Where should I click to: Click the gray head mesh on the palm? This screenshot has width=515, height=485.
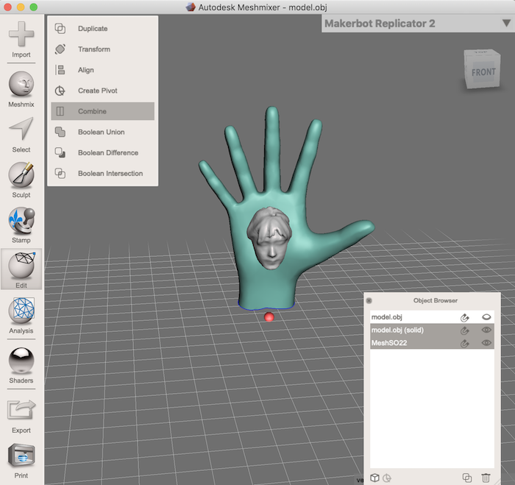(x=269, y=238)
